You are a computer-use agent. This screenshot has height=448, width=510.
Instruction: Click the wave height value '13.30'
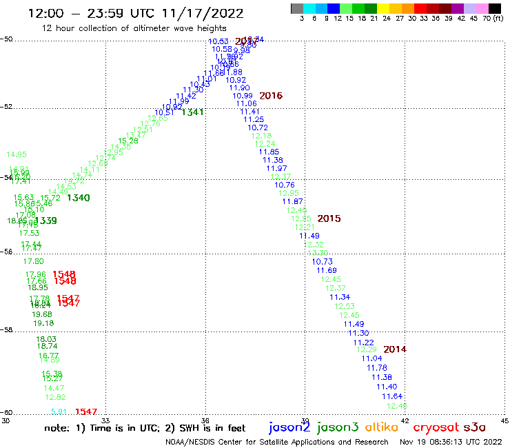click(x=318, y=253)
